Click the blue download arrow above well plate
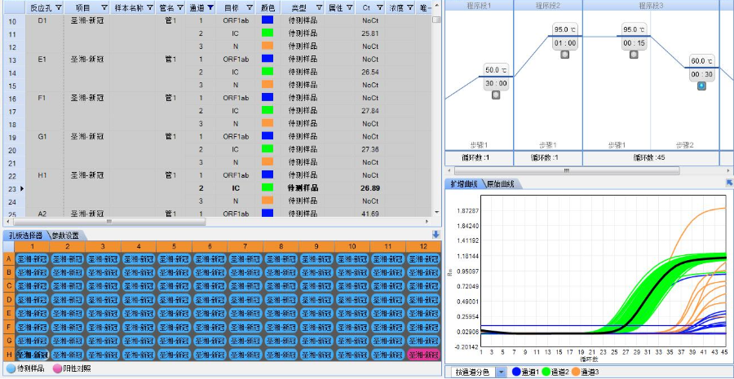The height and width of the screenshot is (379, 734). click(436, 235)
